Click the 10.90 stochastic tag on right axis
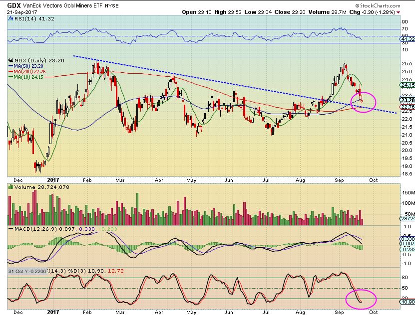Image resolution: width=415 pixels, height=315 pixels. pyautogui.click(x=408, y=302)
